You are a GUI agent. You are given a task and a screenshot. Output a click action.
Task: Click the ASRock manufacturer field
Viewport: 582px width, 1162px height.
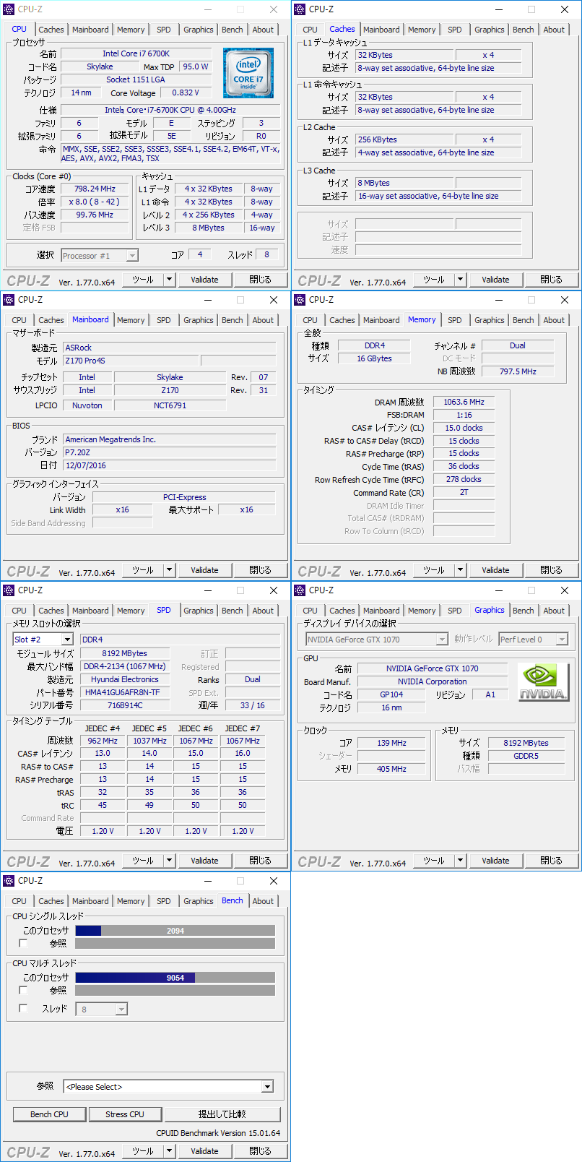tap(170, 348)
